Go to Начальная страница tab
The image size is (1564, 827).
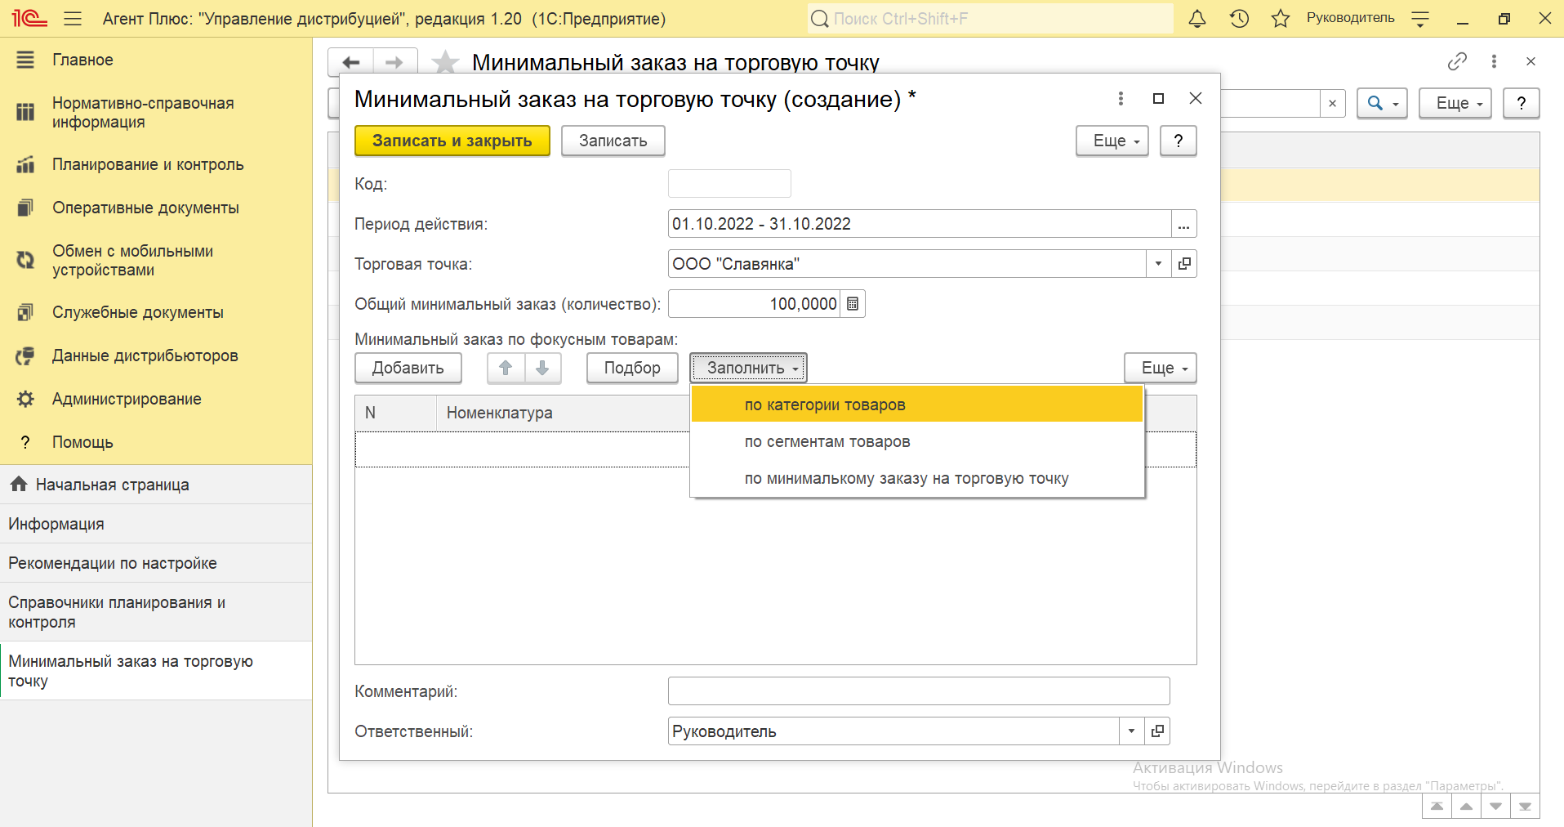[112, 485]
